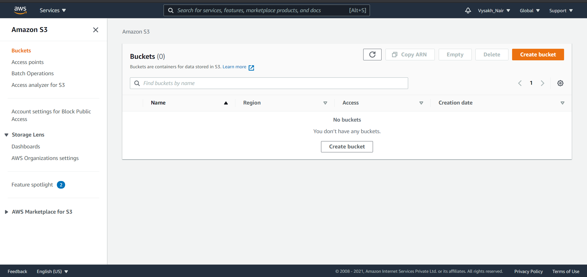Viewport: 587px width, 277px height.
Task: Click the 'No buckets' message text
Action: click(x=347, y=120)
